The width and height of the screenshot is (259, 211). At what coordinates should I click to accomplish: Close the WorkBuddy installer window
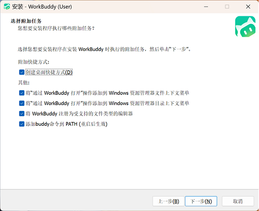[248, 7]
